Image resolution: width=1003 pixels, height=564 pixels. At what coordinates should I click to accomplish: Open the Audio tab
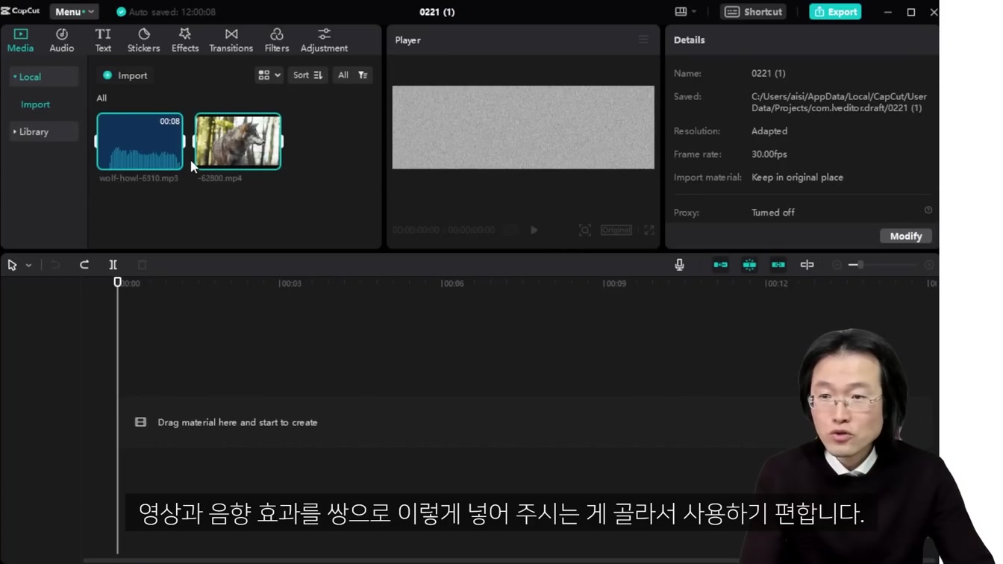point(62,40)
